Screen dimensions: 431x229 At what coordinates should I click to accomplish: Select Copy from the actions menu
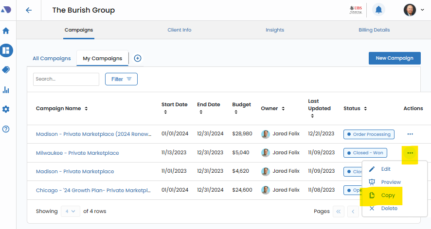click(388, 196)
